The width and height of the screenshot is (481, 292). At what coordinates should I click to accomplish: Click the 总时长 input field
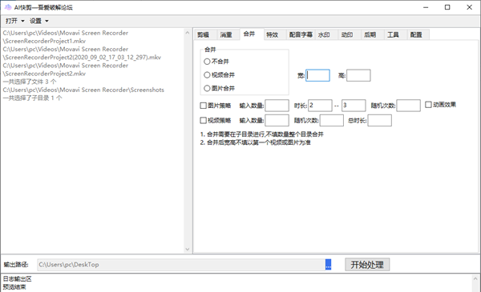click(x=380, y=120)
